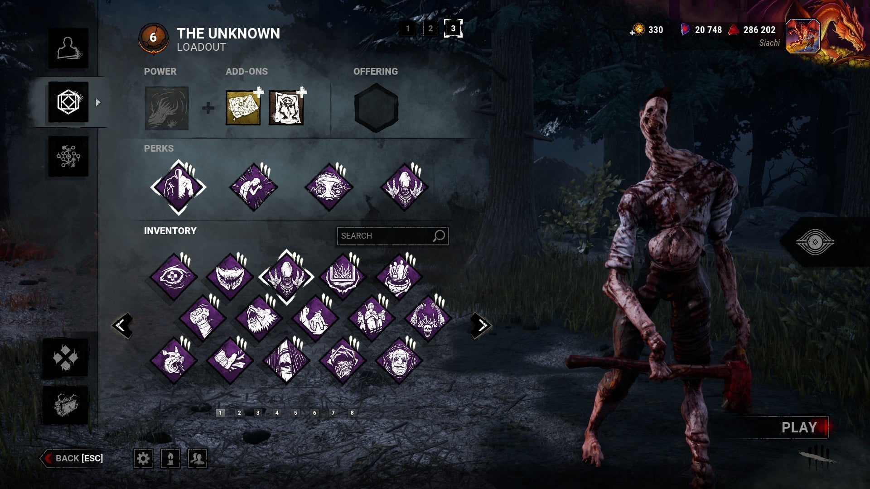
Task: Open the settings gear icon
Action: 143,459
